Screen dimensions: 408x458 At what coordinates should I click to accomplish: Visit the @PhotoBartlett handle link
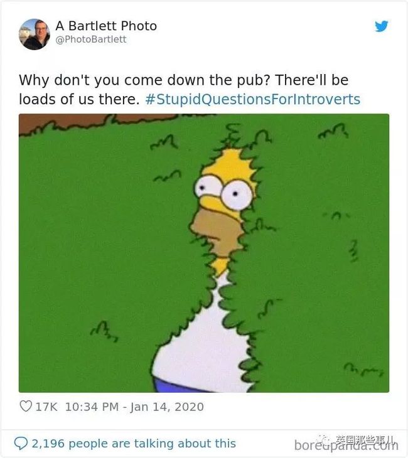[x=91, y=39]
